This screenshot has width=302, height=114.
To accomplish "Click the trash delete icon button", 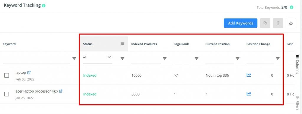I will tap(278, 23).
